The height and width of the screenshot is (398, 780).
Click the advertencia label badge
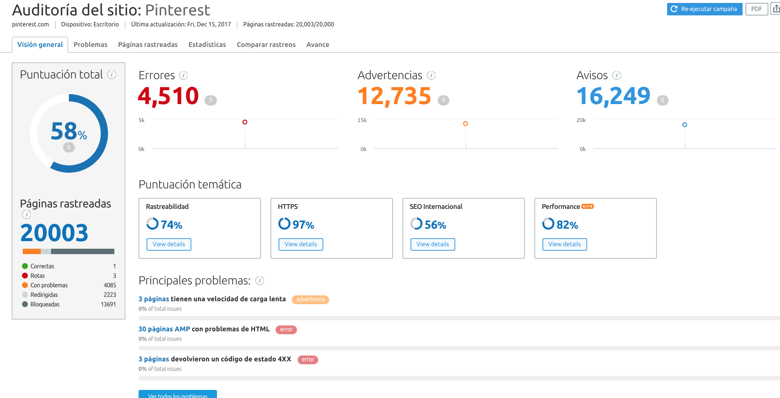click(310, 299)
